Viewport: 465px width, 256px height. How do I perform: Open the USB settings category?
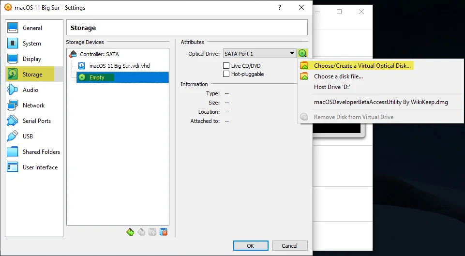tap(34, 136)
